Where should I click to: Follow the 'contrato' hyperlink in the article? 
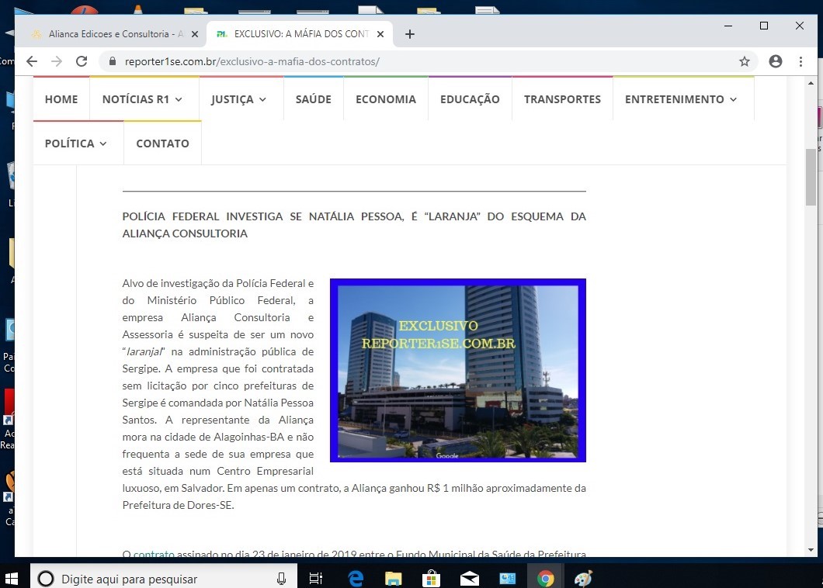click(x=154, y=553)
